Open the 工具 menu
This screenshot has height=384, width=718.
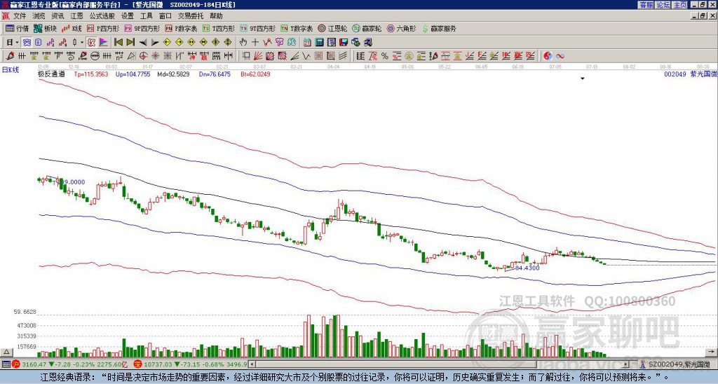click(146, 16)
